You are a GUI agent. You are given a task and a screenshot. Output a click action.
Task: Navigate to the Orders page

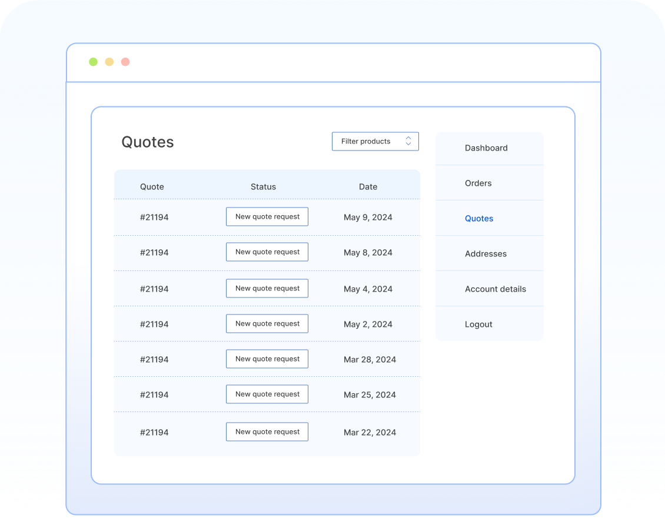pos(478,183)
